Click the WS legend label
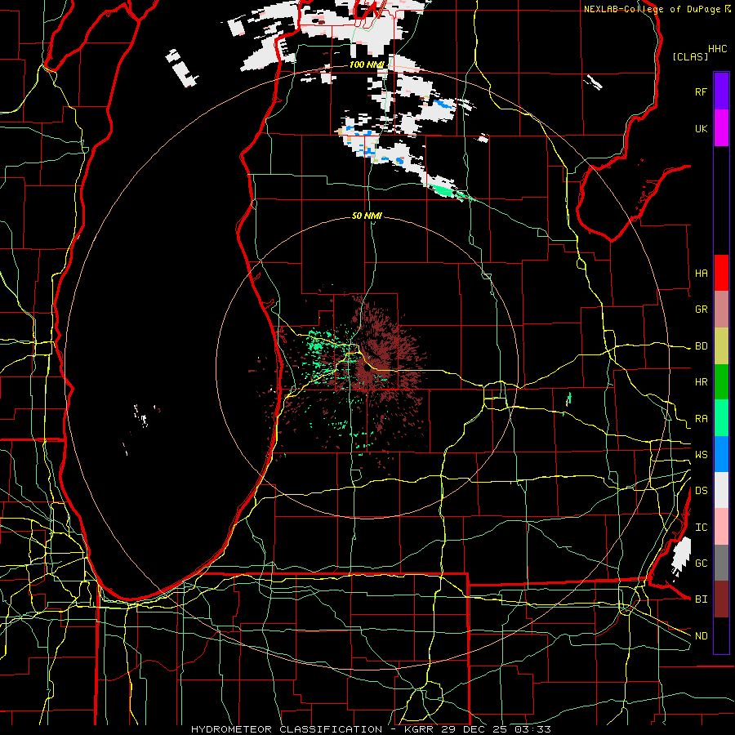The image size is (735, 735). click(701, 455)
